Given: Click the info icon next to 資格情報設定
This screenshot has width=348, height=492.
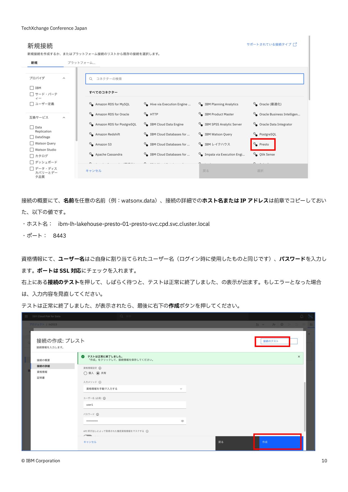Looking at the screenshot, I should 100,368.
